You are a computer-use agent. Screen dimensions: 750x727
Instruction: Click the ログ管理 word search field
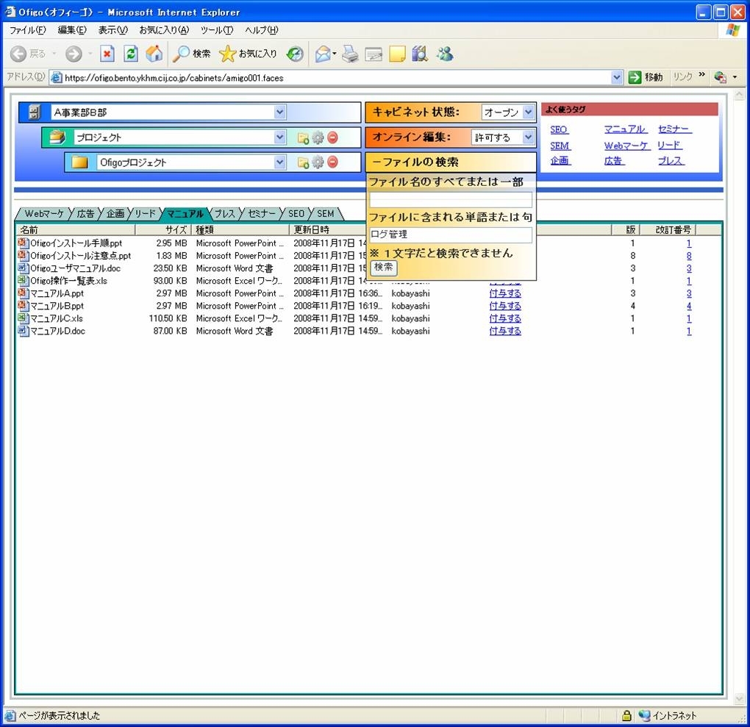point(451,234)
